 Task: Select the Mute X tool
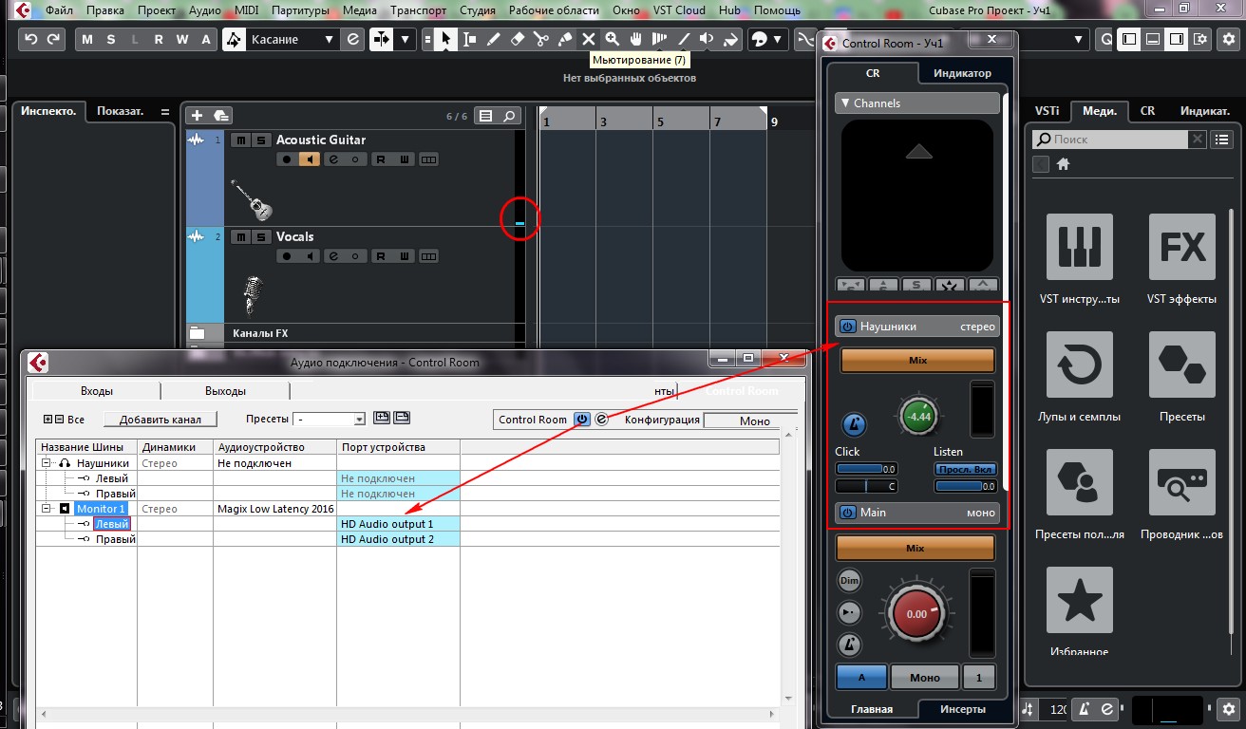589,39
